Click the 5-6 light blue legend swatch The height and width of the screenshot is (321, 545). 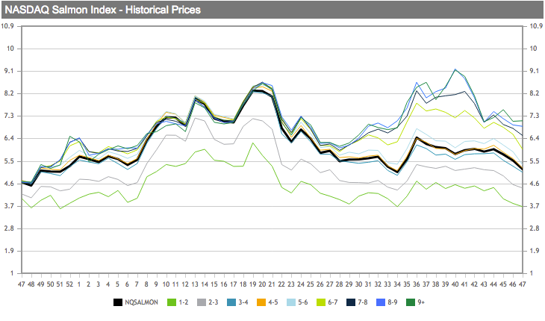tap(291, 302)
